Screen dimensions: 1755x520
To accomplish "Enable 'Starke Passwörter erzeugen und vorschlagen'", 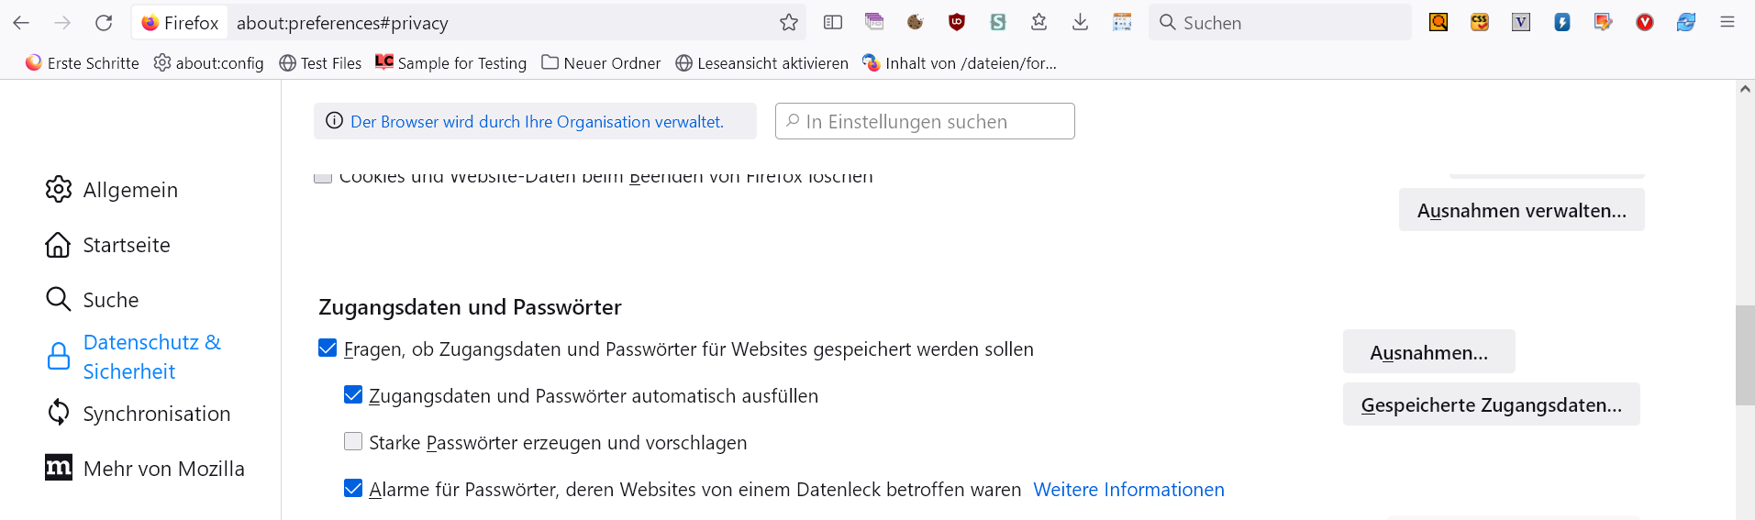I will (353, 442).
